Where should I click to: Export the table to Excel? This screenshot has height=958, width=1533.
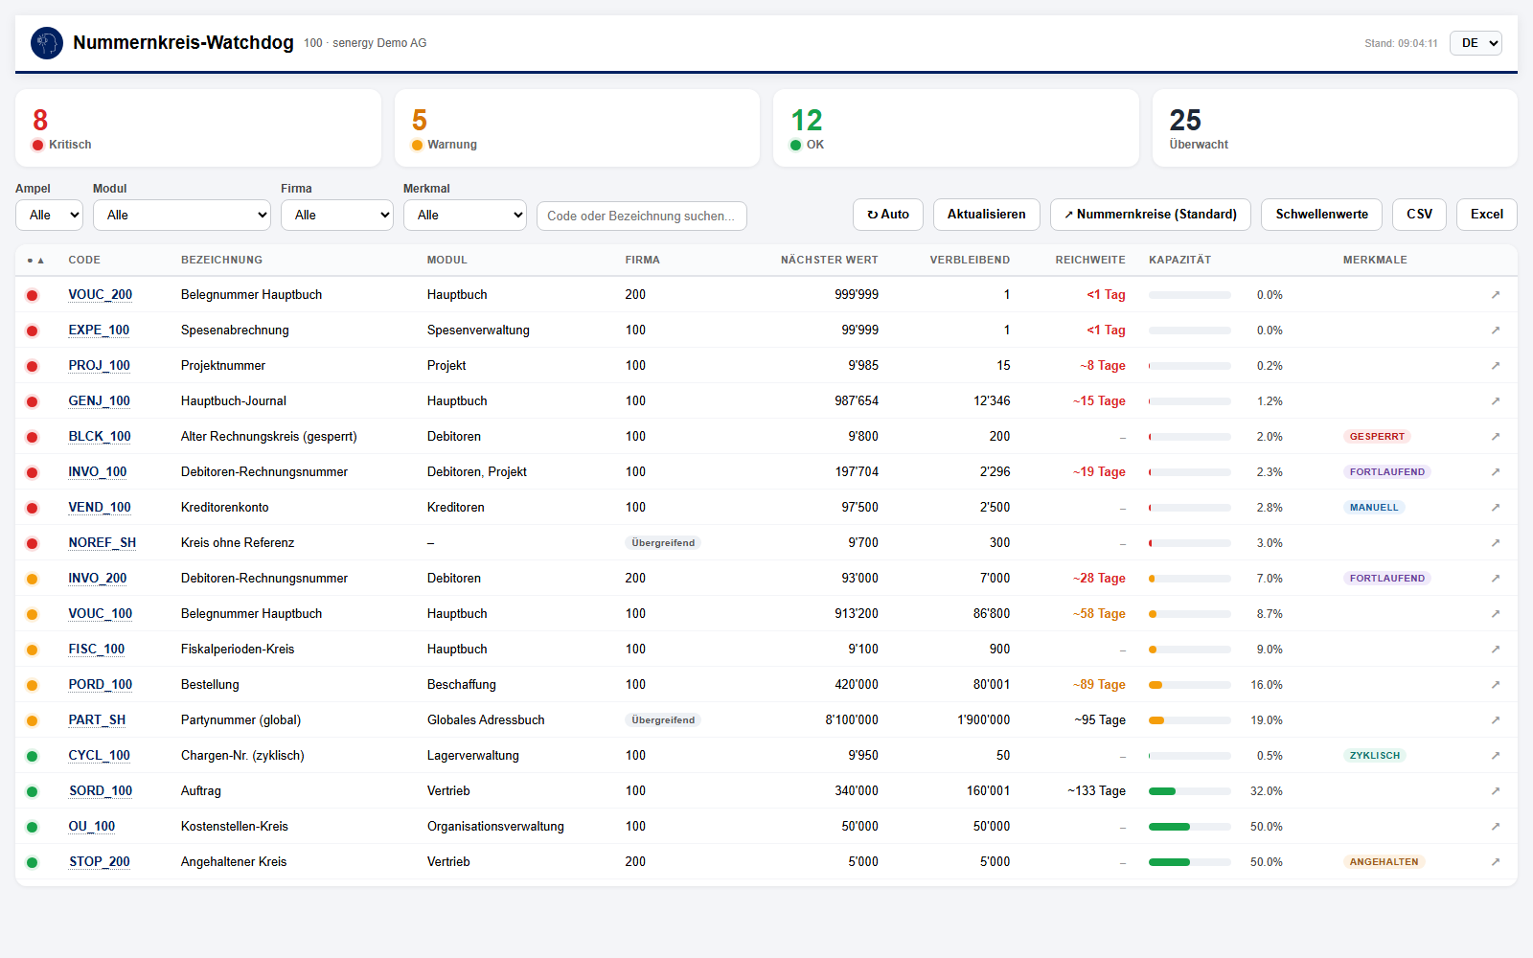click(x=1487, y=215)
